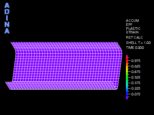This screenshot has height=115, width=154.
Task: Pick the violet bottom of the color bar
Action: (x=127, y=98)
